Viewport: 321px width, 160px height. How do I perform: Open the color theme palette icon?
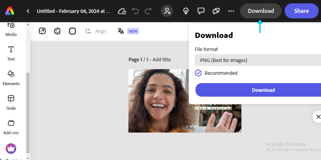click(x=57, y=31)
